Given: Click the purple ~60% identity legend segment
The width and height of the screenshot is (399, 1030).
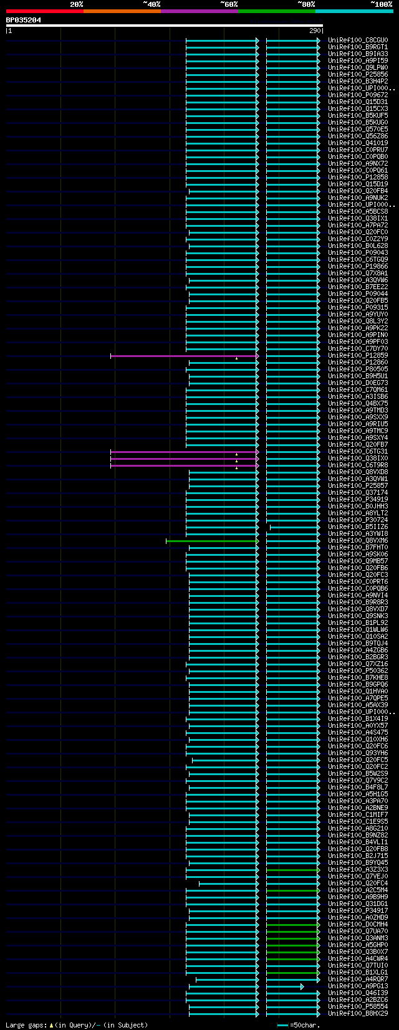Looking at the screenshot, I should (x=199, y=11).
